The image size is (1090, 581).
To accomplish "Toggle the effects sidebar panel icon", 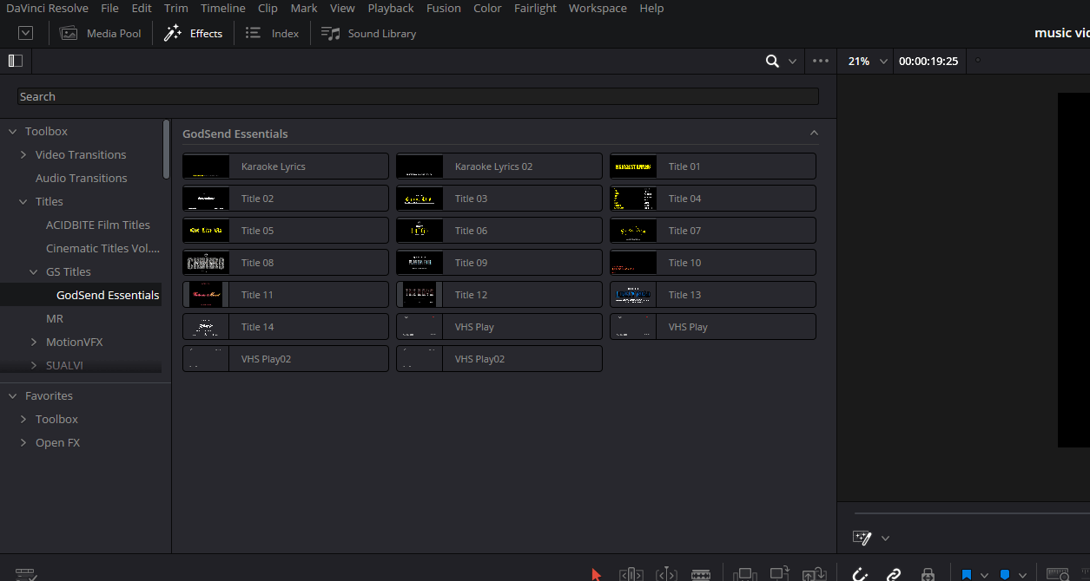I will point(16,61).
